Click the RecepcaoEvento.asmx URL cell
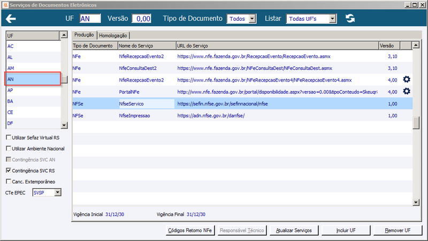This screenshot has width=428, height=241. click(254, 57)
